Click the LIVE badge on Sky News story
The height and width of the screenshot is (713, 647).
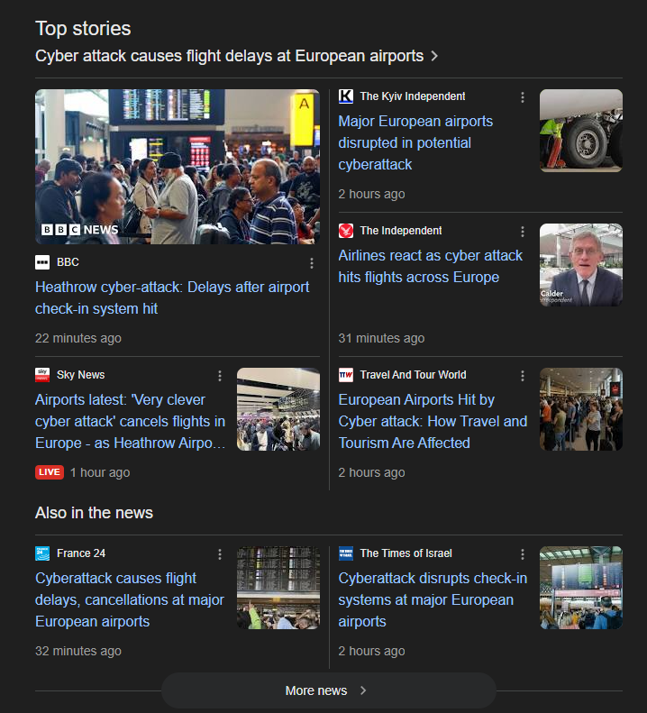[x=50, y=472]
